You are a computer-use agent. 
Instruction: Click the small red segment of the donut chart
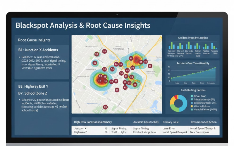click(176, 97)
